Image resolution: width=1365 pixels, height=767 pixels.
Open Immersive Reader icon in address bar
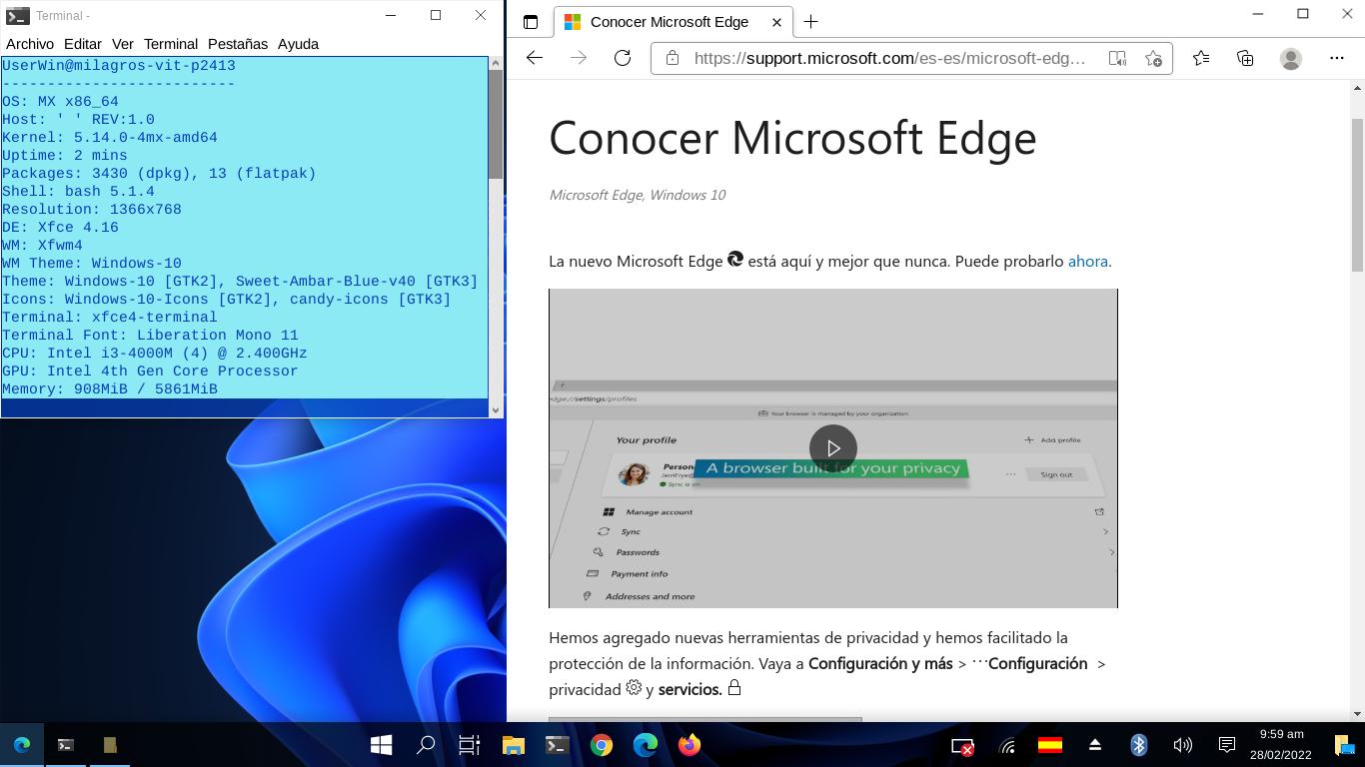click(x=1117, y=58)
